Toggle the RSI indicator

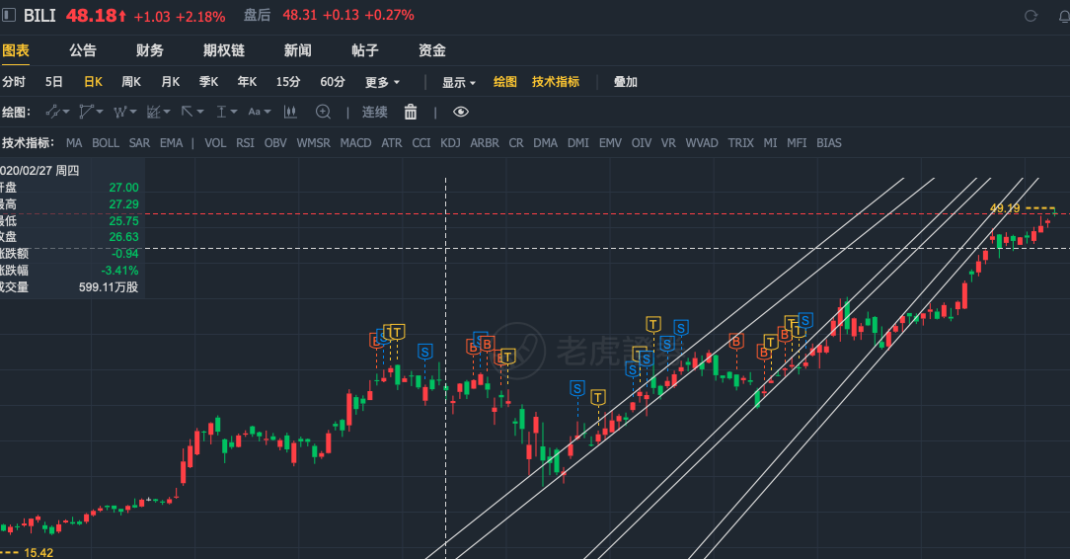pyautogui.click(x=245, y=143)
